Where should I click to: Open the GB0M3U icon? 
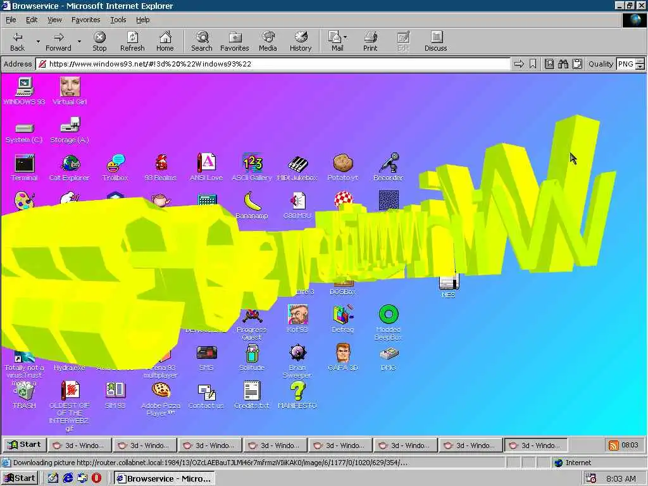(x=297, y=206)
